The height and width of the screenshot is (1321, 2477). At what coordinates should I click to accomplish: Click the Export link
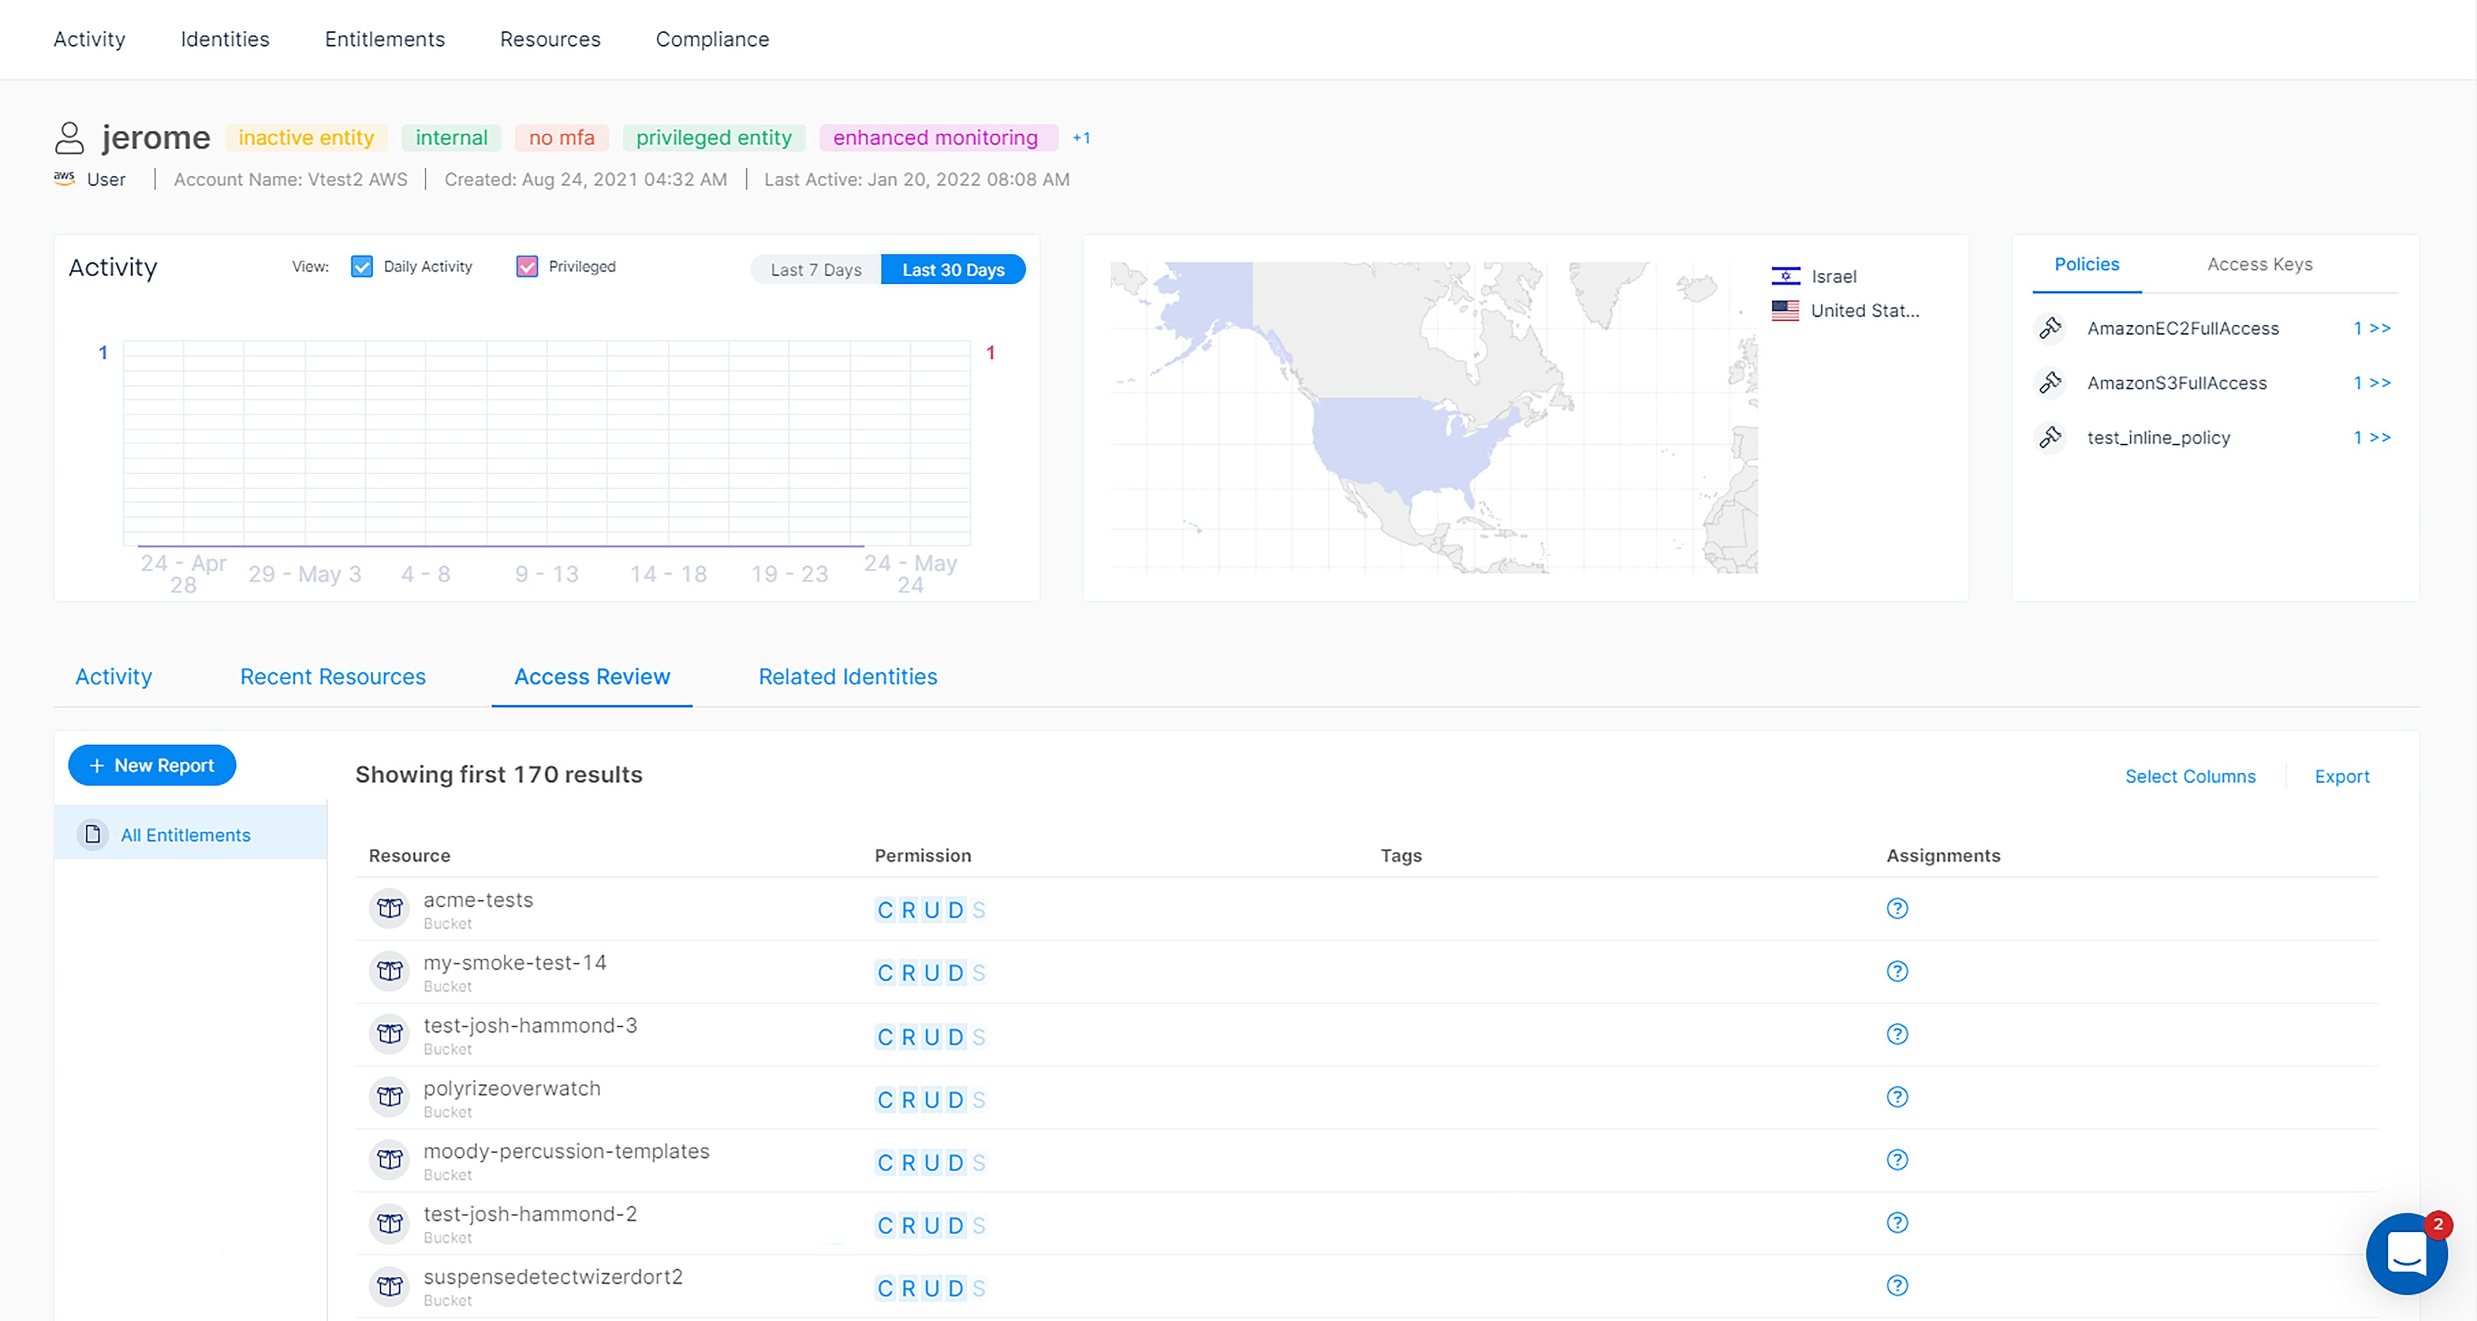tap(2341, 776)
